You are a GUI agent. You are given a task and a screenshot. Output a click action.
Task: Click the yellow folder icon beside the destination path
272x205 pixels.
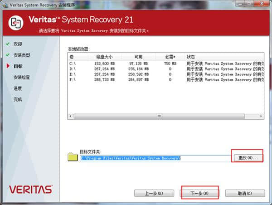coord(73,157)
